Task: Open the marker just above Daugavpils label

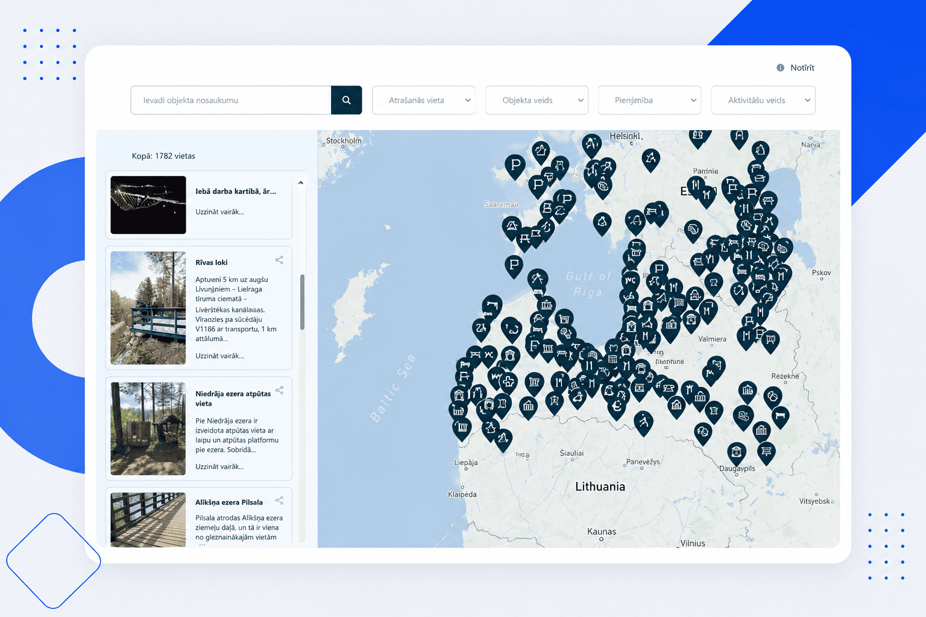Action: pyautogui.click(x=736, y=453)
